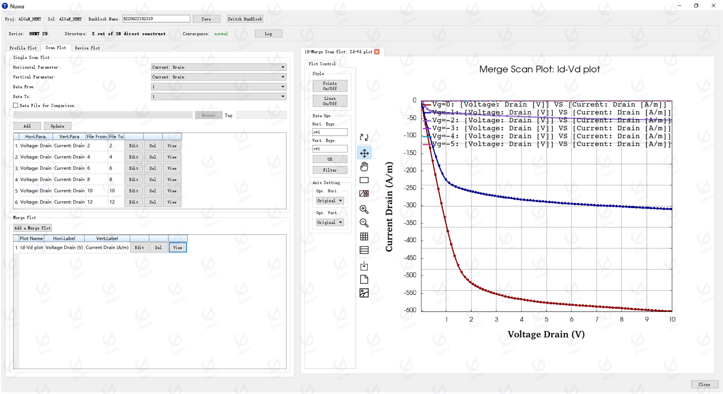Click the Add button
This screenshot has width=723, height=394.
[x=27, y=126]
